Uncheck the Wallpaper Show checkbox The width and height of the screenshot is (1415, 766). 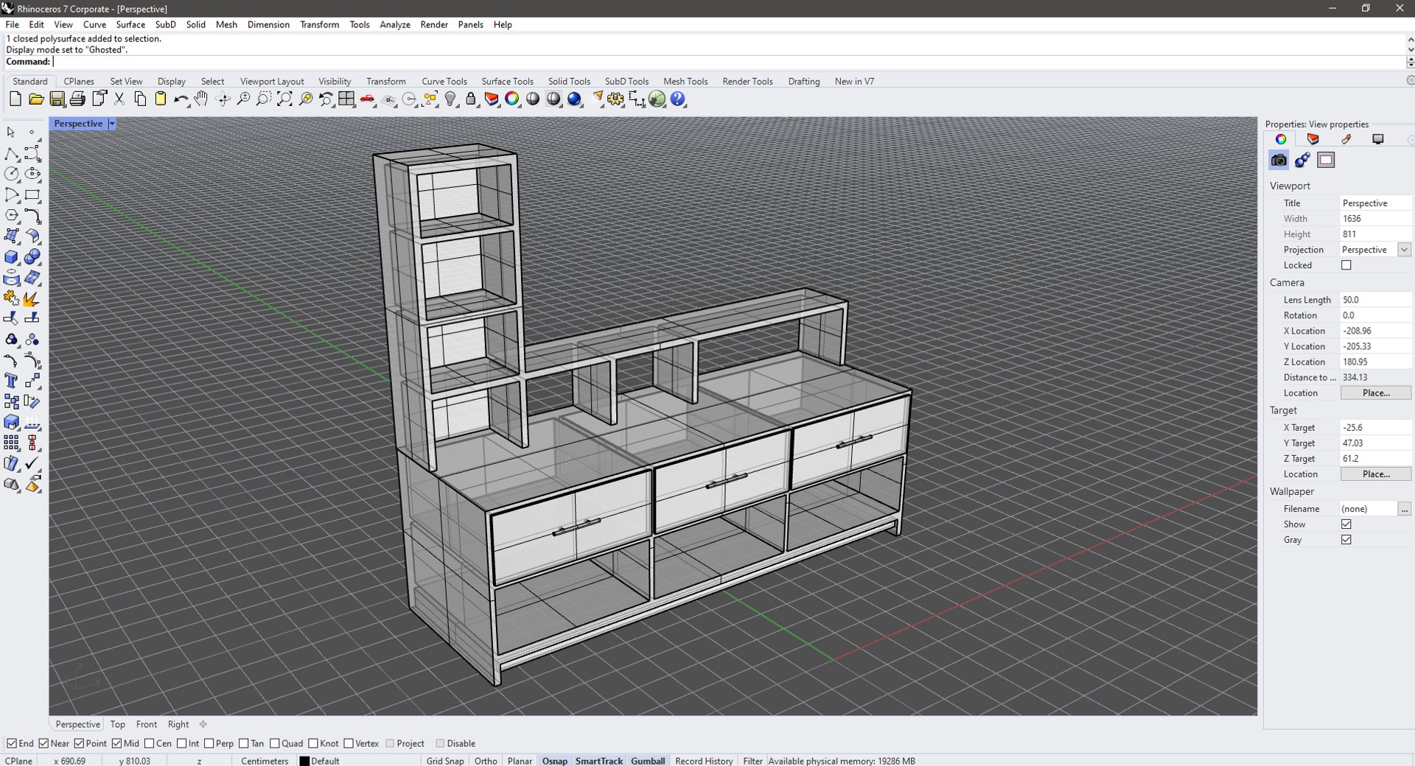click(1346, 524)
